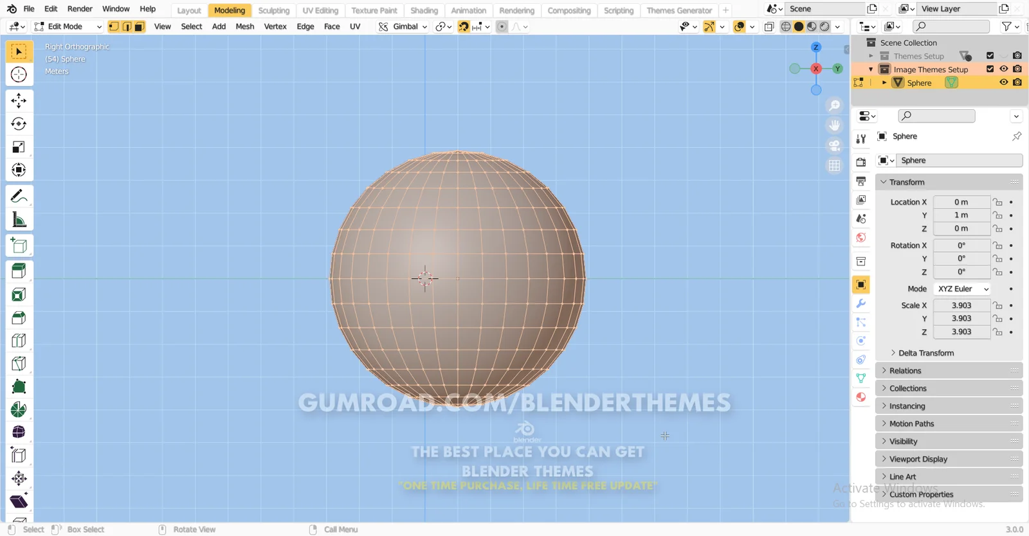Pick the Extrude Region tool

click(x=19, y=271)
